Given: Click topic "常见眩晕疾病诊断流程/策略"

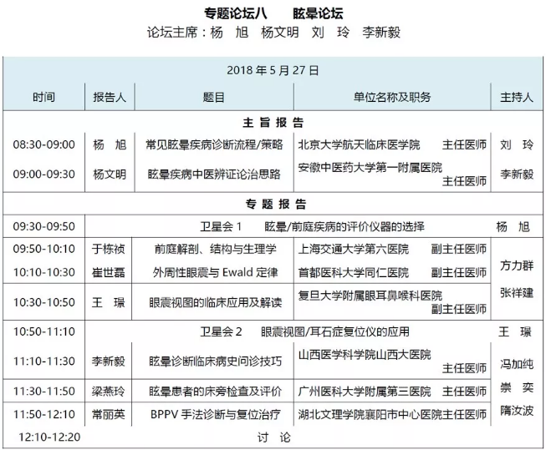Looking at the screenshot, I should [x=214, y=144].
